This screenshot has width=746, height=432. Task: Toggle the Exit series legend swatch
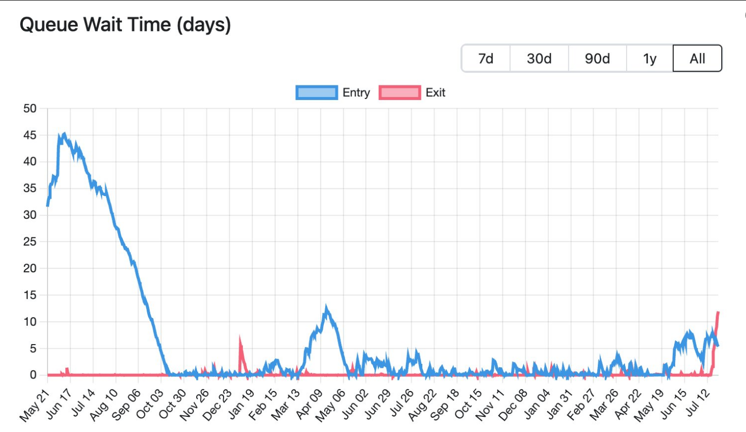[x=400, y=92]
